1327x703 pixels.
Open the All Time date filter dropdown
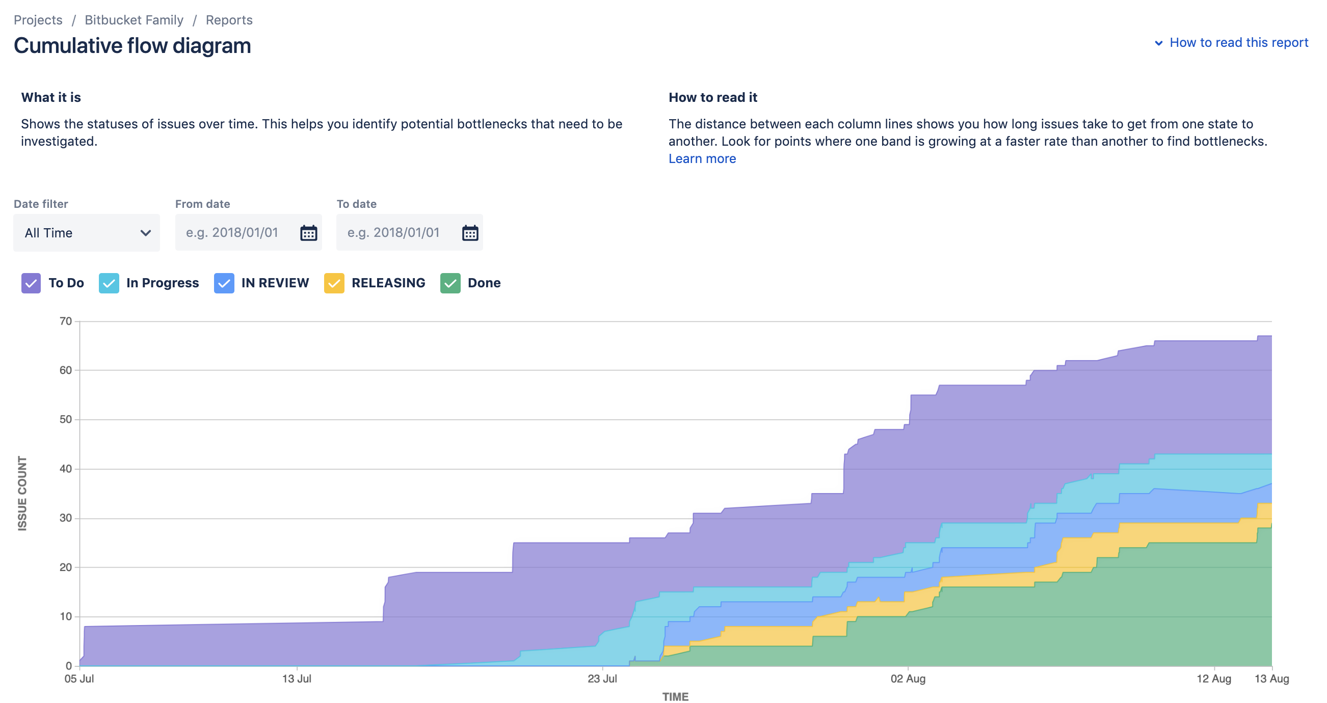pyautogui.click(x=87, y=233)
